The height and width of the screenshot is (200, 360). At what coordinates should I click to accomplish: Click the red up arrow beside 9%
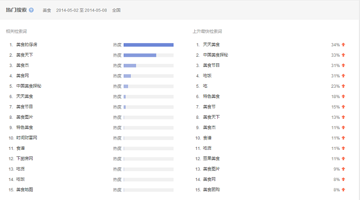pos(344,169)
